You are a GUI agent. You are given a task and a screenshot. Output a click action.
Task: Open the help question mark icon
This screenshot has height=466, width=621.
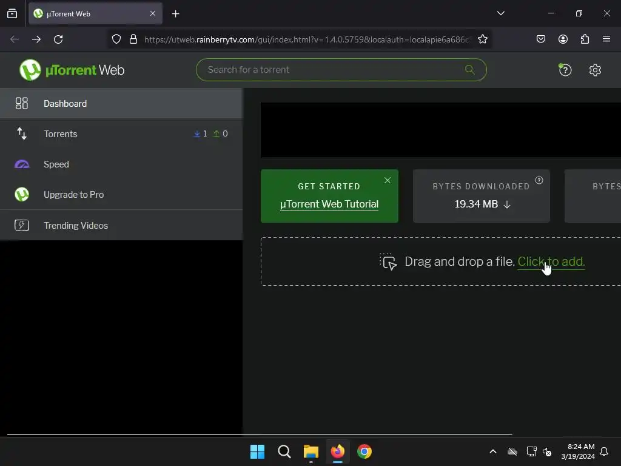(x=565, y=70)
